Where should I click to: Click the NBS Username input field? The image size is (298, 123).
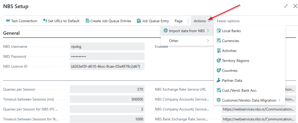click(x=107, y=46)
